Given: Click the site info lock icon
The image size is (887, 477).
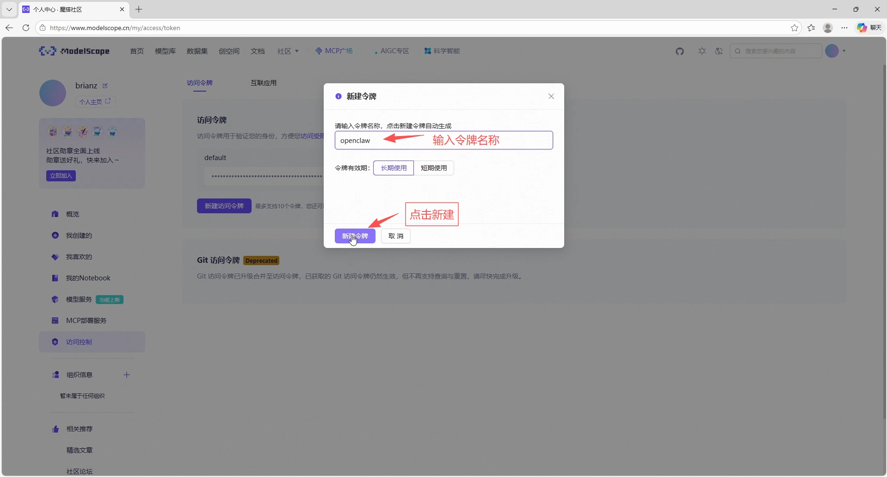Looking at the screenshot, I should [x=43, y=28].
